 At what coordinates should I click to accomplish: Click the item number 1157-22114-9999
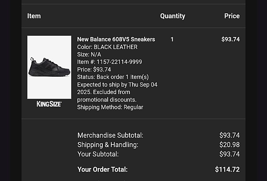[x=109, y=62]
